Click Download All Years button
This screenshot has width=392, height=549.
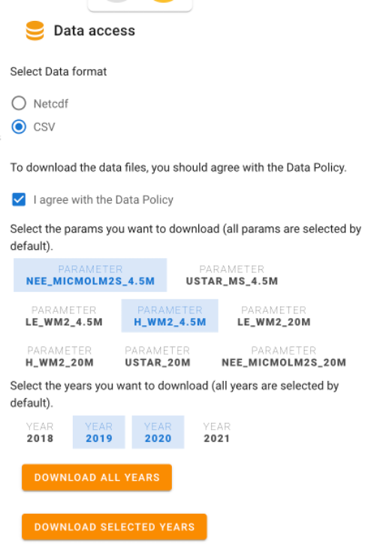click(x=97, y=477)
